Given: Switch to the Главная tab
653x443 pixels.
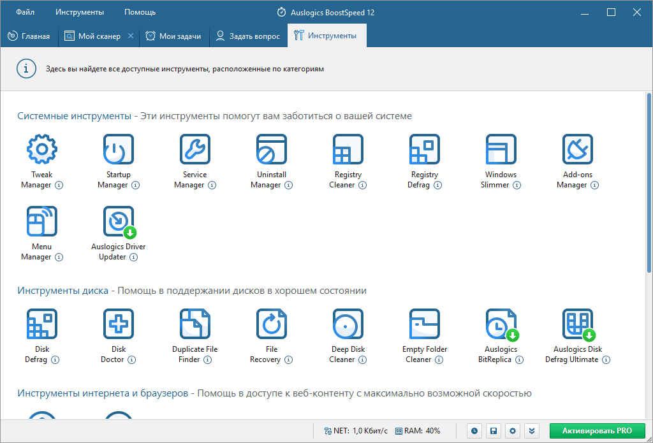Looking at the screenshot, I should coord(29,36).
